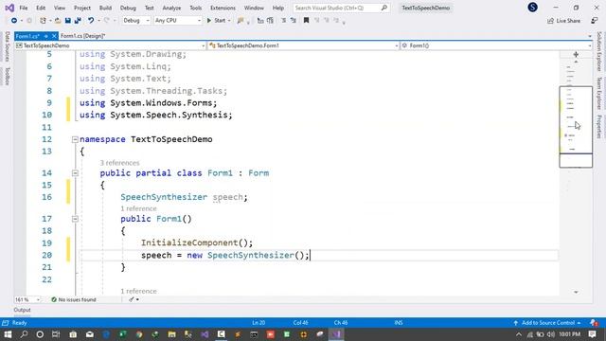Open the Windows Start menu
The height and width of the screenshot is (341, 606).
[x=8, y=334]
